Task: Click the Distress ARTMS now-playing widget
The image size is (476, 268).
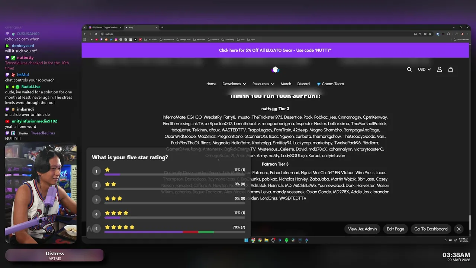Action: point(54,255)
